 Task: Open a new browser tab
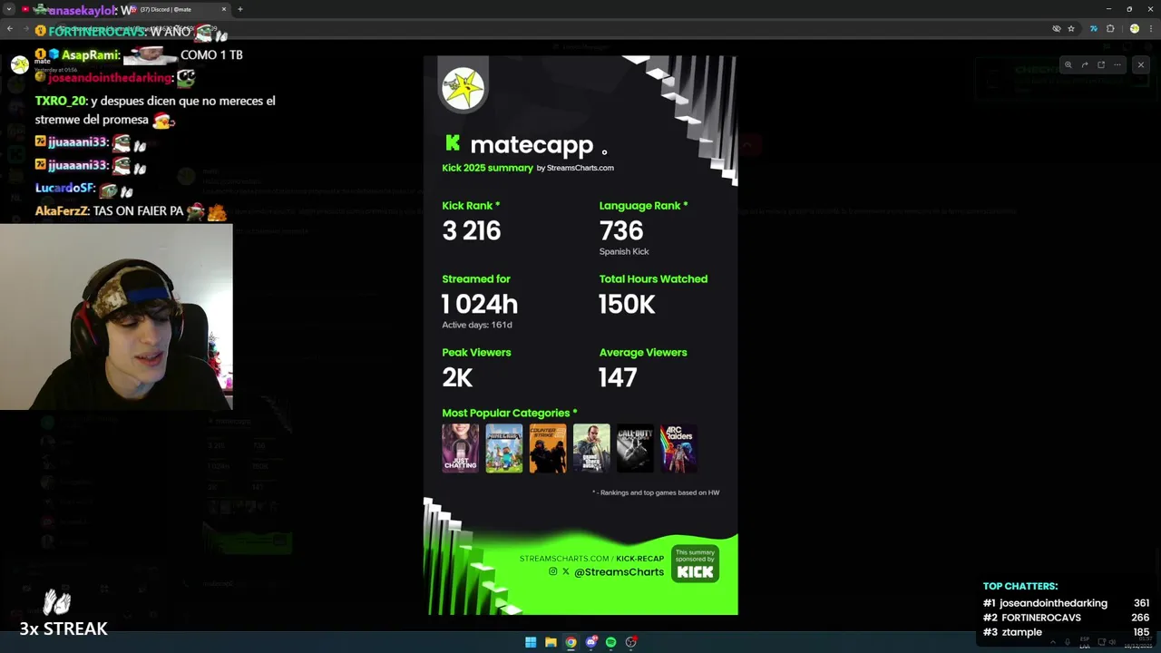click(x=239, y=9)
